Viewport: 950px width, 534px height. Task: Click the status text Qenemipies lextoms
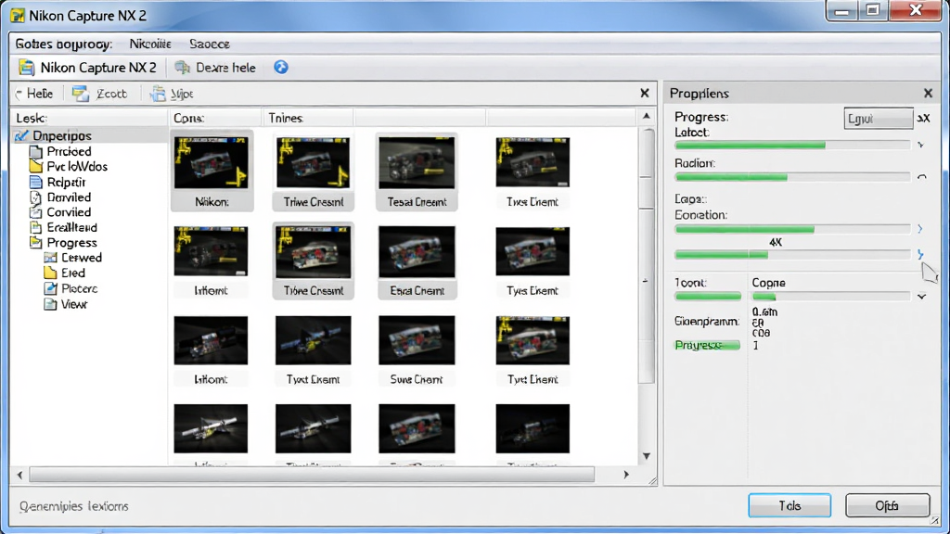74,506
